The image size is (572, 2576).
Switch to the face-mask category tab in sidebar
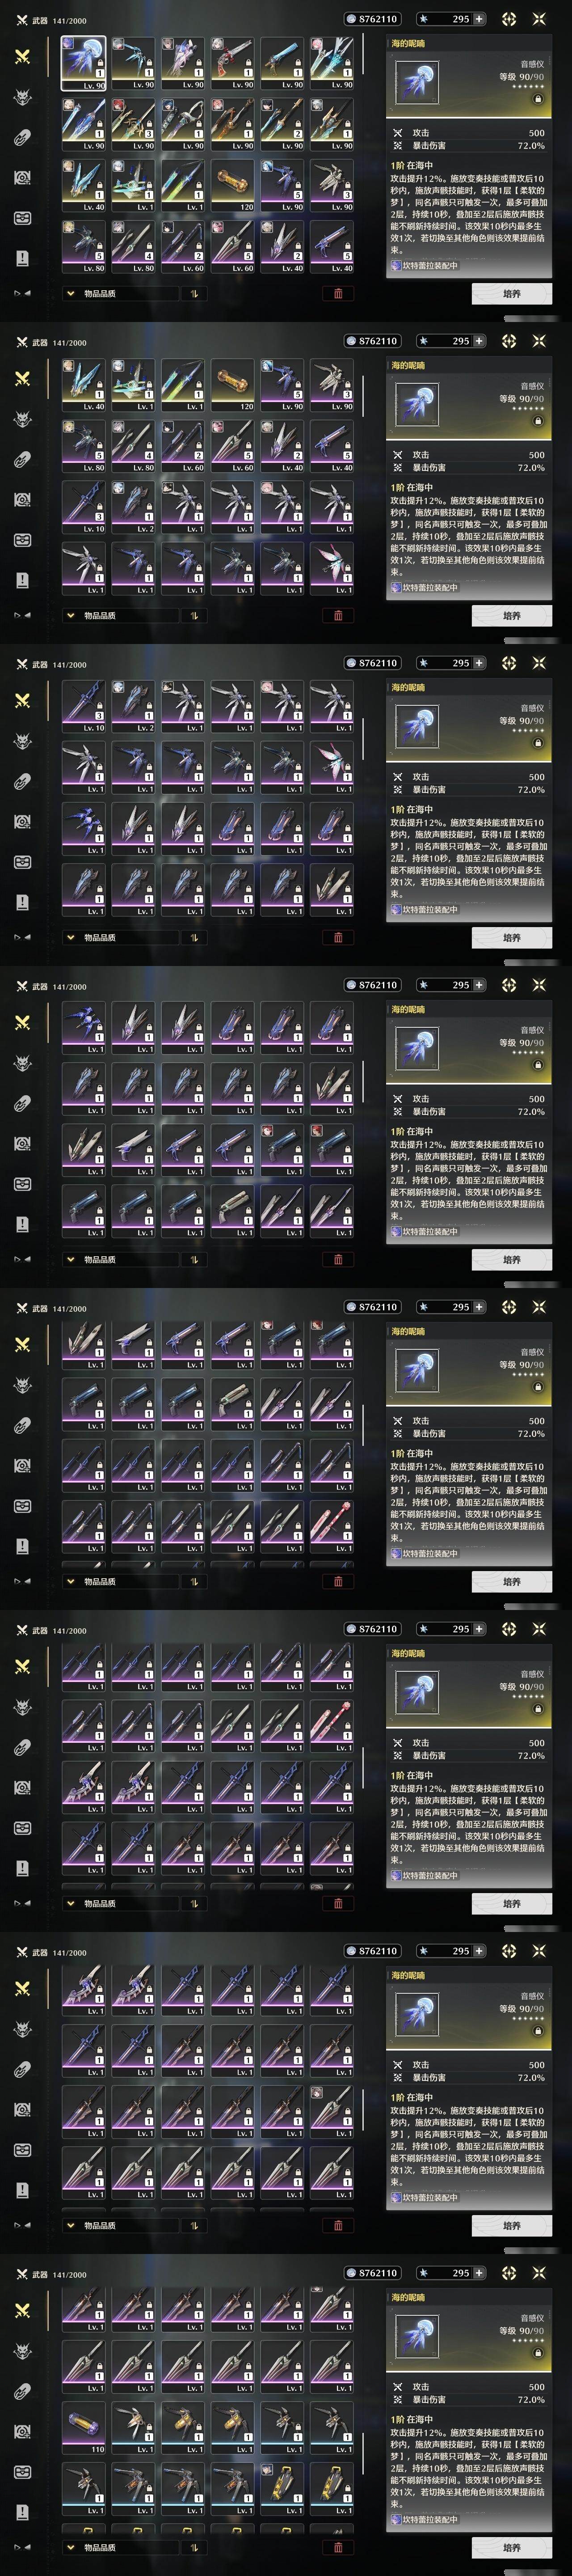coord(22,218)
